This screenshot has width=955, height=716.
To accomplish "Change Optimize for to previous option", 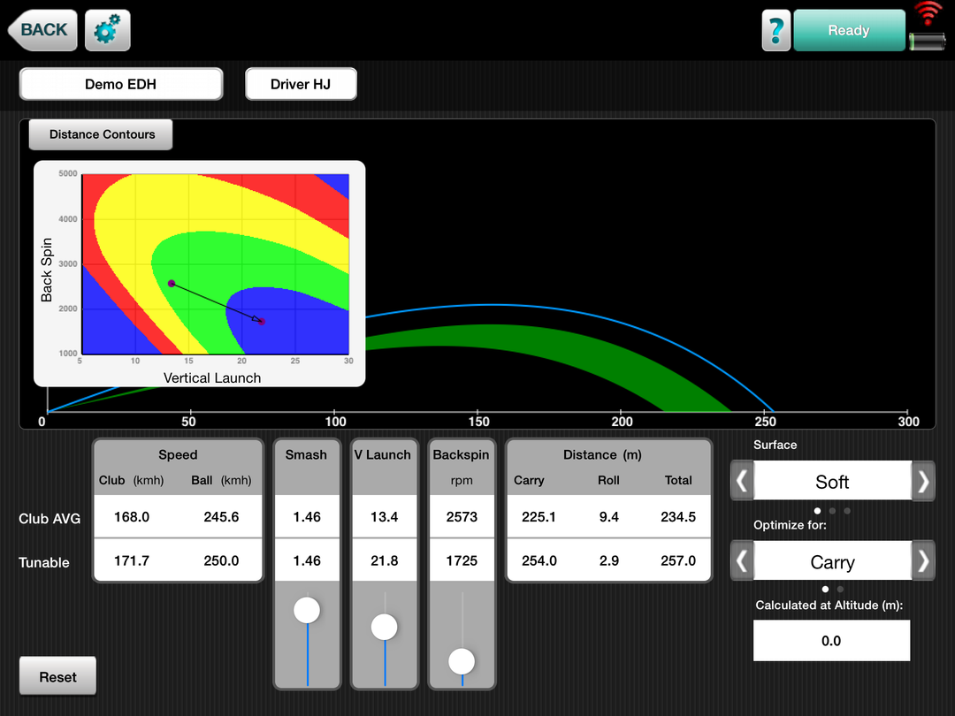I will tap(742, 561).
